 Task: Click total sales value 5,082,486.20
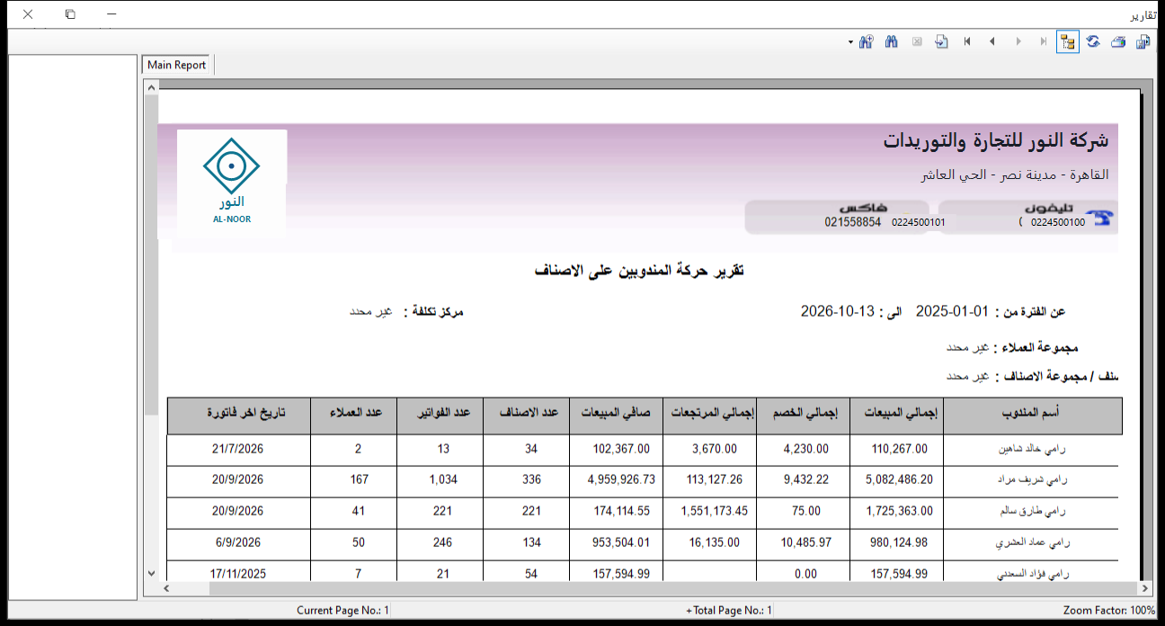point(900,479)
